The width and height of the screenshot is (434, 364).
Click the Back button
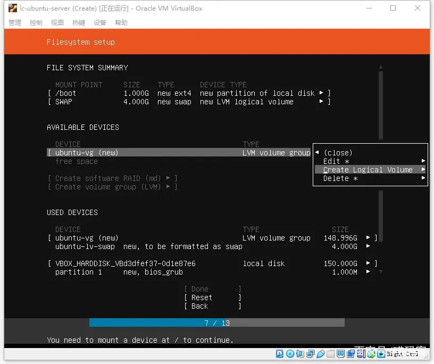(x=212, y=306)
